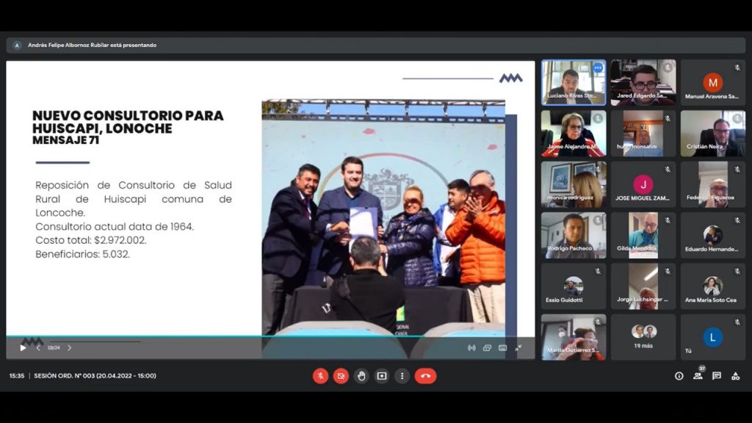
Task: Open the chat messages panel
Action: click(x=717, y=376)
